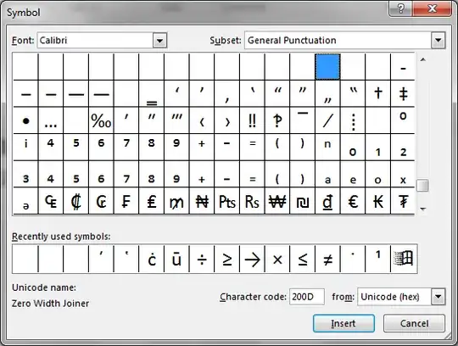Choose the recently used ċ symbol
Image resolution: width=458 pixels, height=346 pixels.
[x=151, y=259]
